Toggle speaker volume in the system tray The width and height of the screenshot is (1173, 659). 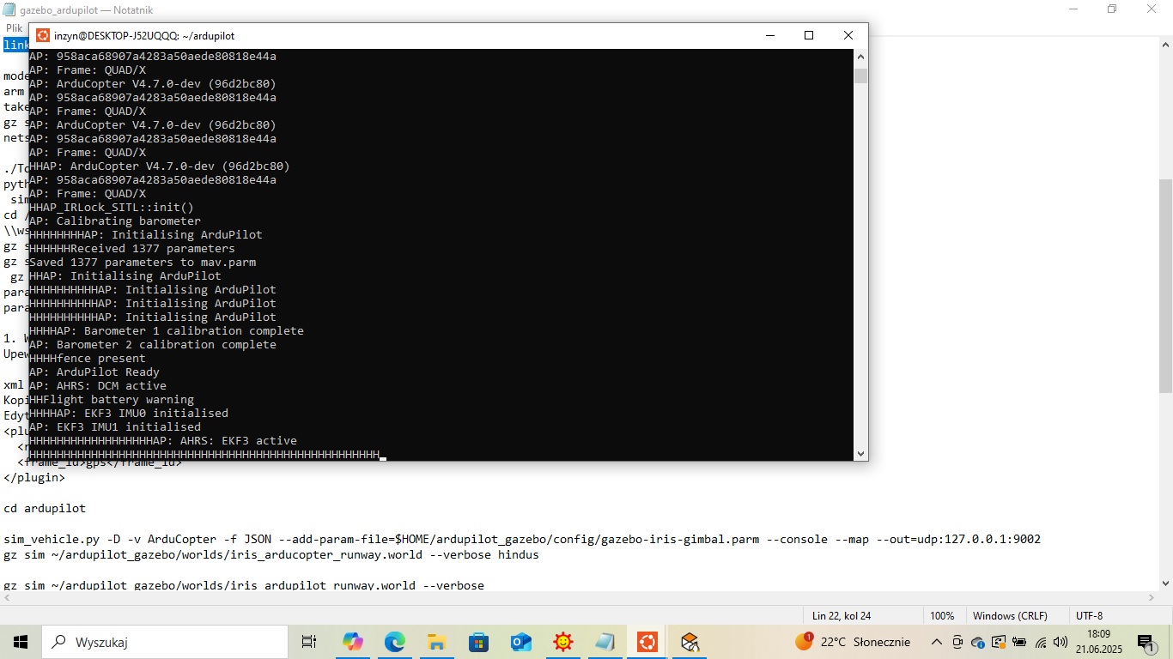(x=1060, y=642)
